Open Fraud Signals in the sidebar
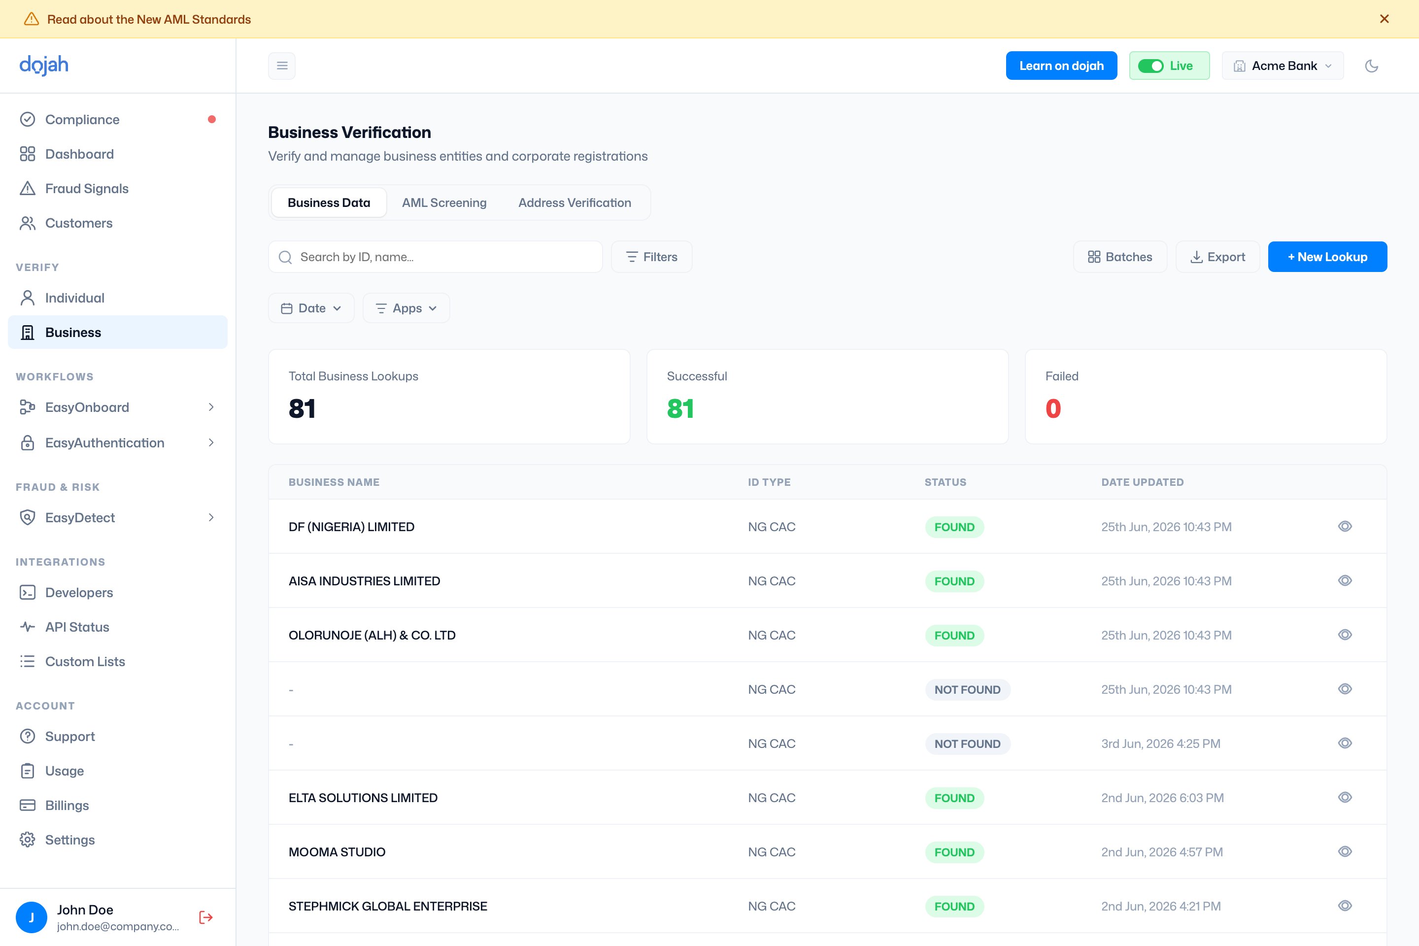 (x=118, y=188)
